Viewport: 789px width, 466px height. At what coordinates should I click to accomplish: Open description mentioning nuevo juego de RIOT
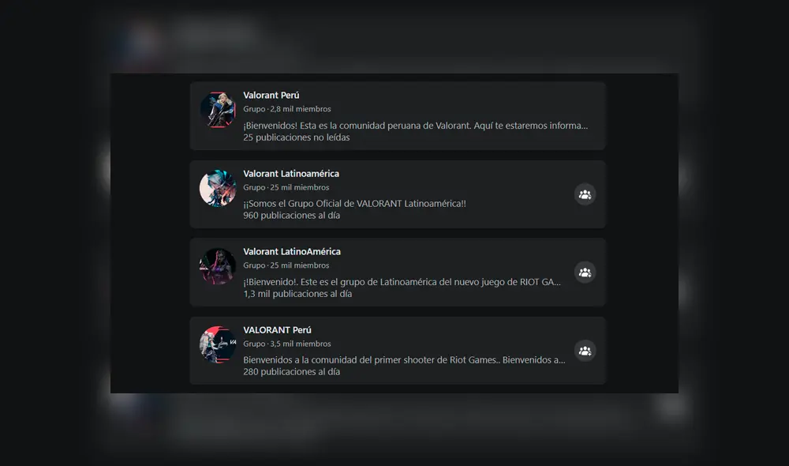tap(402, 282)
